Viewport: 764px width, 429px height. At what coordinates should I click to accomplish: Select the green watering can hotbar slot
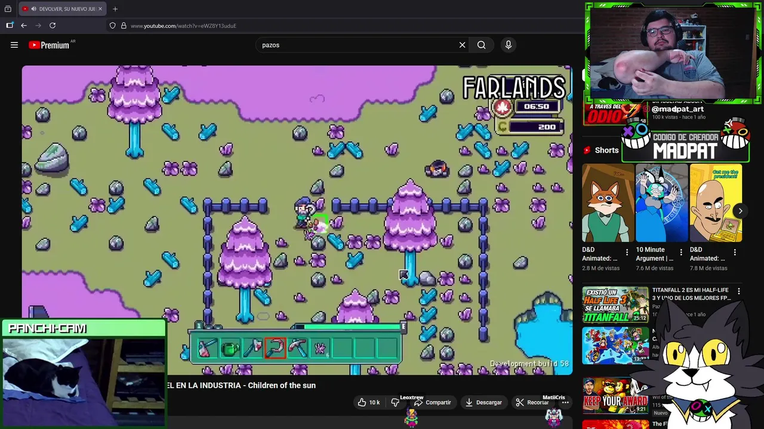[x=230, y=348]
